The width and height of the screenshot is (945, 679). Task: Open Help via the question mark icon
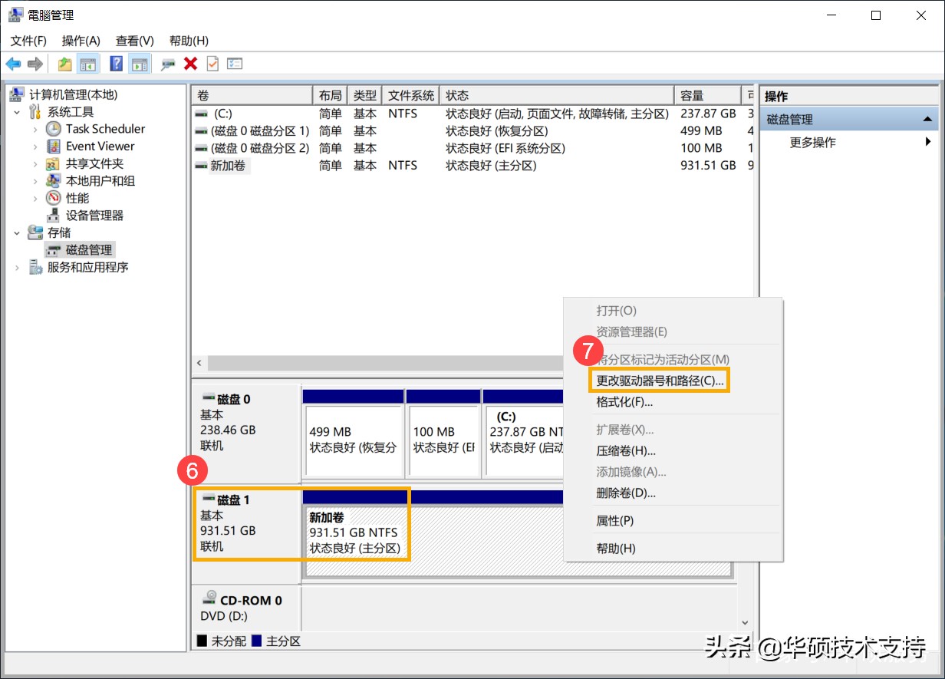click(x=116, y=64)
